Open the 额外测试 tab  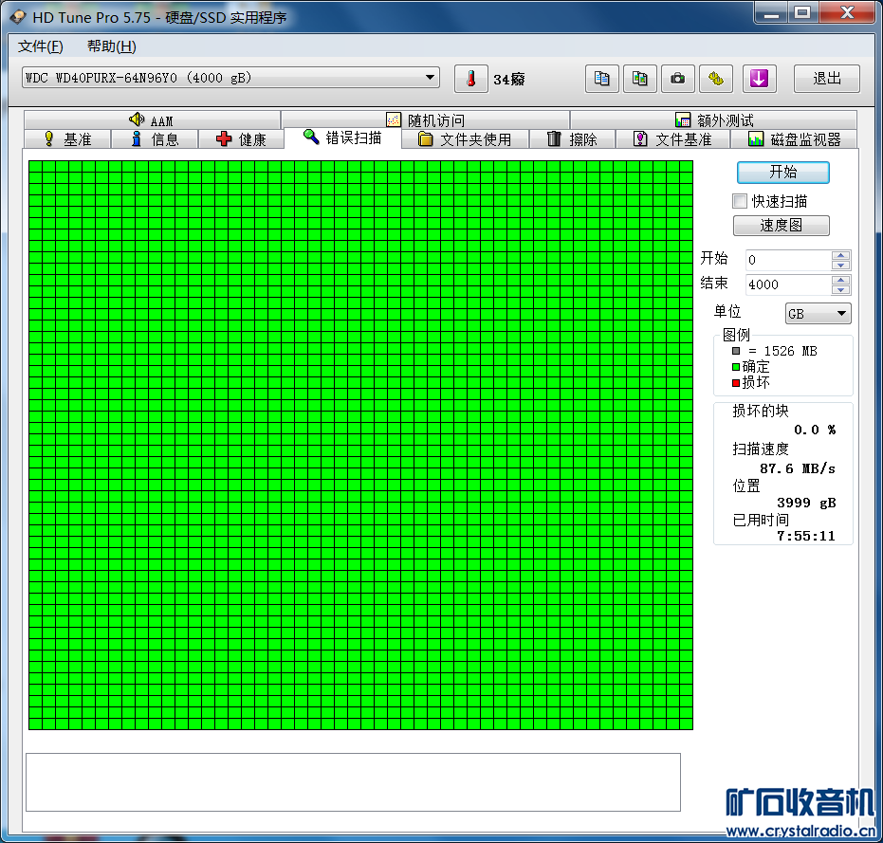point(713,119)
